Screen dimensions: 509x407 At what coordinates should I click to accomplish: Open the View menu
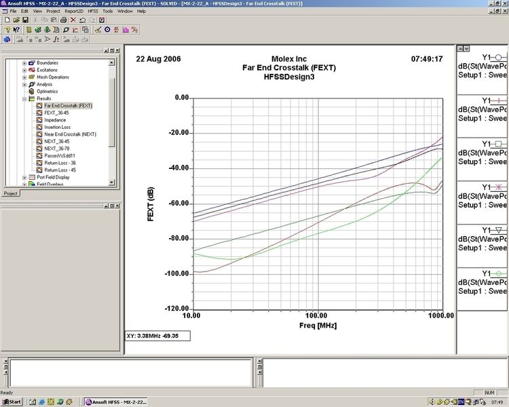click(x=37, y=11)
